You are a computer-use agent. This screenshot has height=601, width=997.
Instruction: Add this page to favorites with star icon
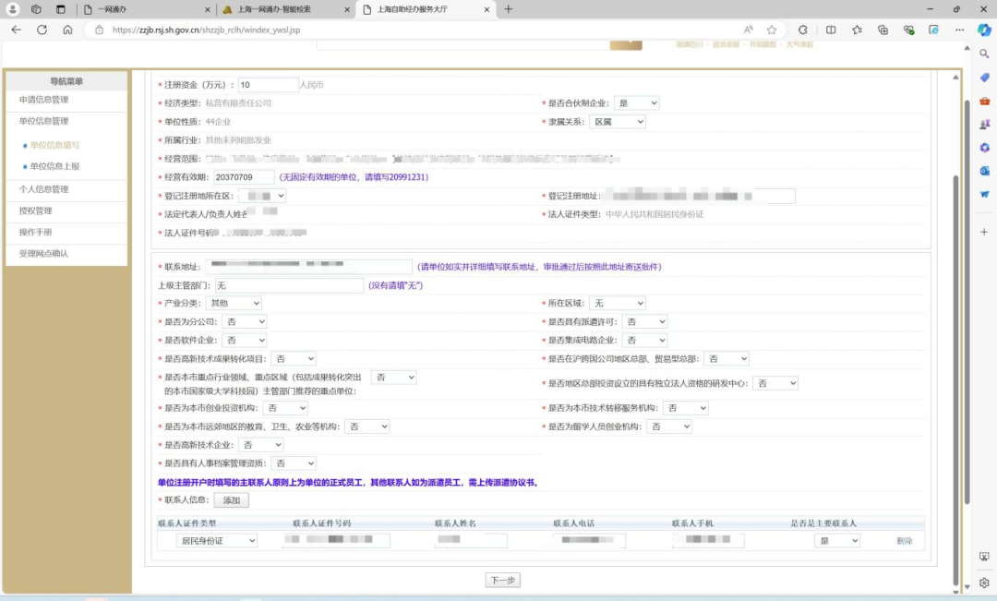click(x=772, y=30)
